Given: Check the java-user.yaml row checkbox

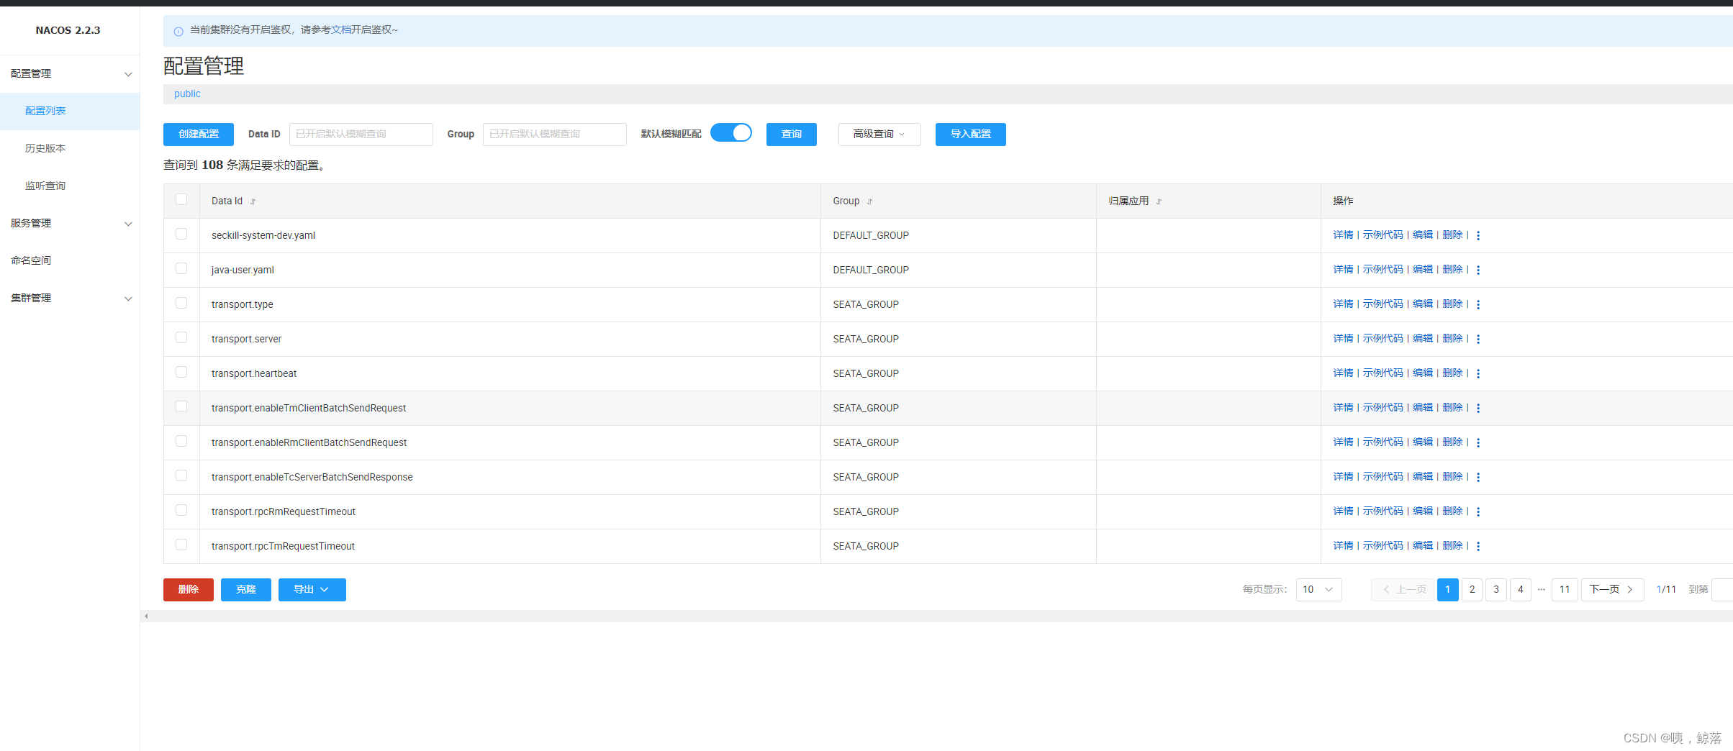Looking at the screenshot, I should pos(181,268).
